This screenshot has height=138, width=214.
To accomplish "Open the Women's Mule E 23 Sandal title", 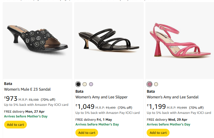I will (x=27, y=89).
